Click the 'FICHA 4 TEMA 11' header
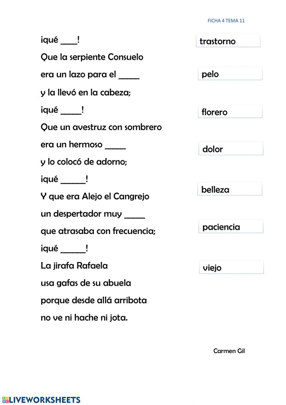This screenshot has width=286, height=405. coord(226,21)
